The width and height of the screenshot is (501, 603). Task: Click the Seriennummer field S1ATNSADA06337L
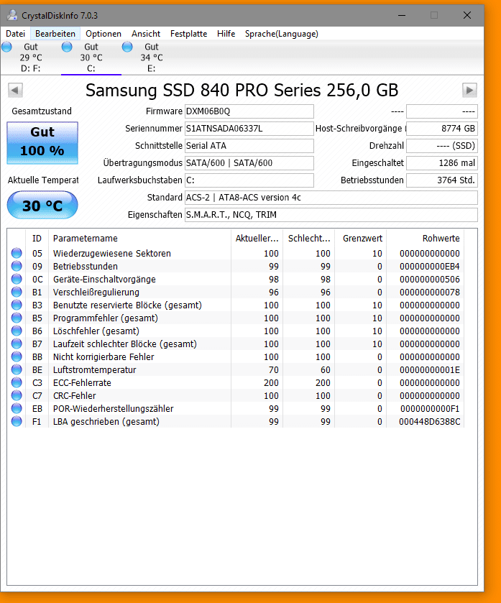(249, 129)
